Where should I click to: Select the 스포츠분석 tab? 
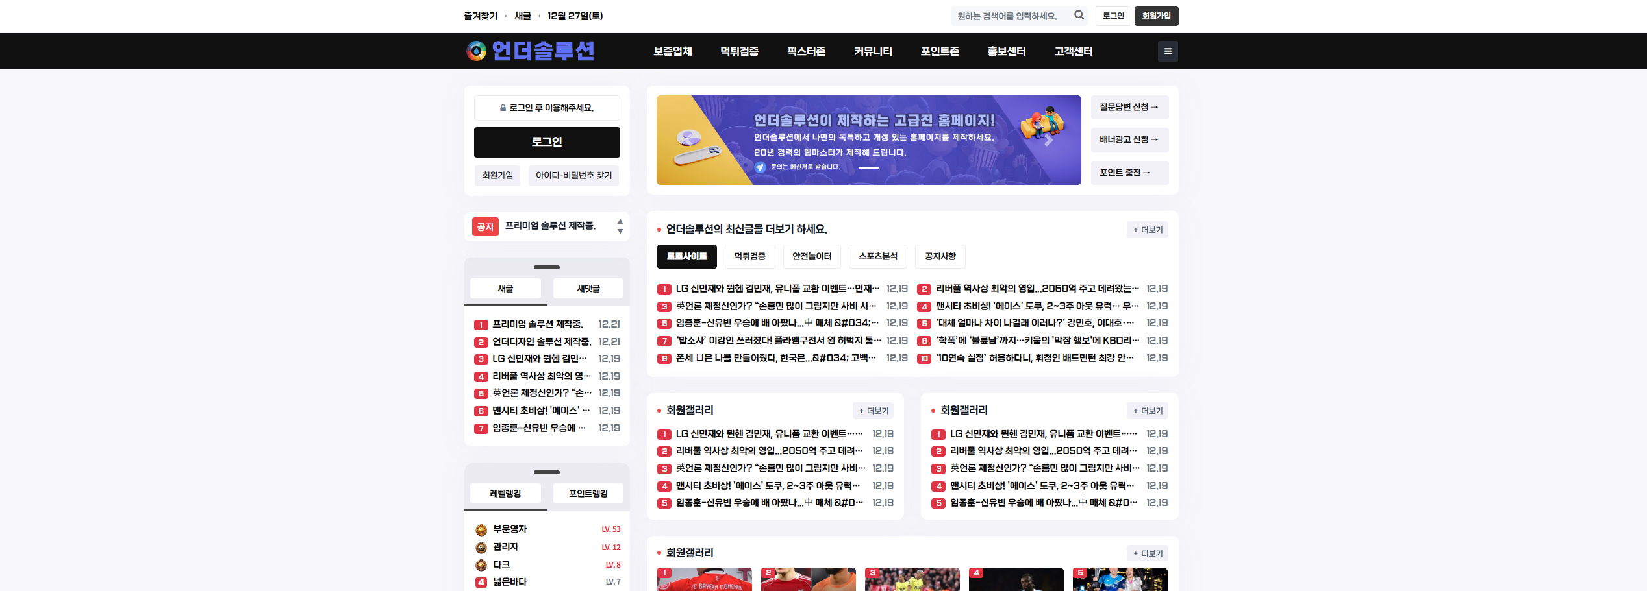877,256
